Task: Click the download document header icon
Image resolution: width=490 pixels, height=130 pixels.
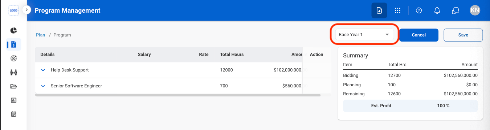Action: [379, 10]
